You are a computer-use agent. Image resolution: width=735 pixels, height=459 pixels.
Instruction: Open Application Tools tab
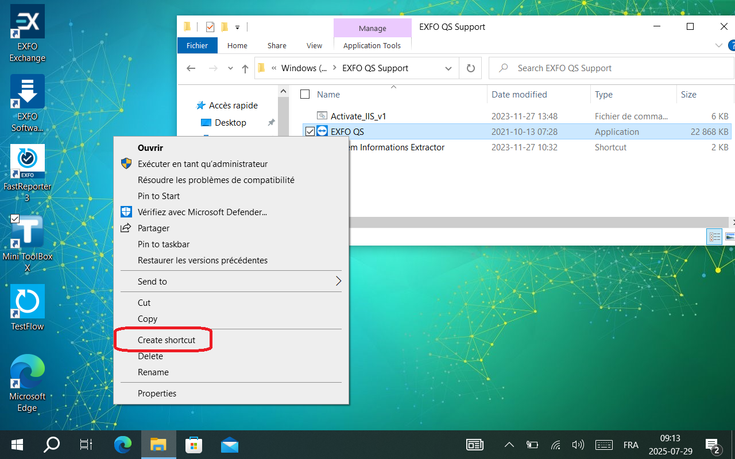point(372,45)
